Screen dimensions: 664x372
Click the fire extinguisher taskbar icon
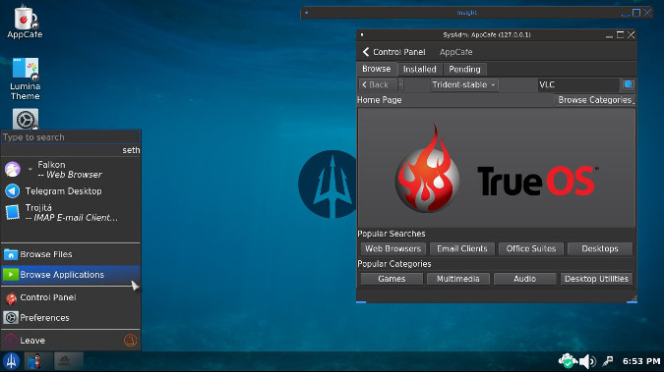pyautogui.click(x=34, y=361)
